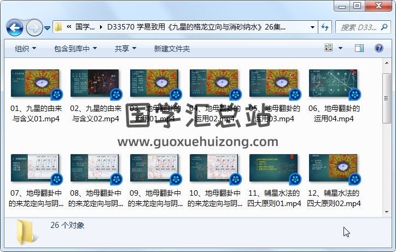Focus the 搜索 D33... search box
This screenshot has height=252, width=396.
tap(359, 27)
